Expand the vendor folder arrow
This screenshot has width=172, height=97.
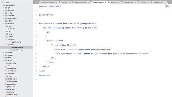click(x=4, y=60)
